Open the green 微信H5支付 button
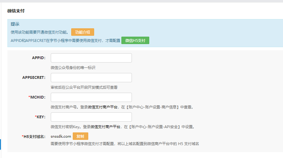The width and height of the screenshot is (283, 158). coord(135,40)
